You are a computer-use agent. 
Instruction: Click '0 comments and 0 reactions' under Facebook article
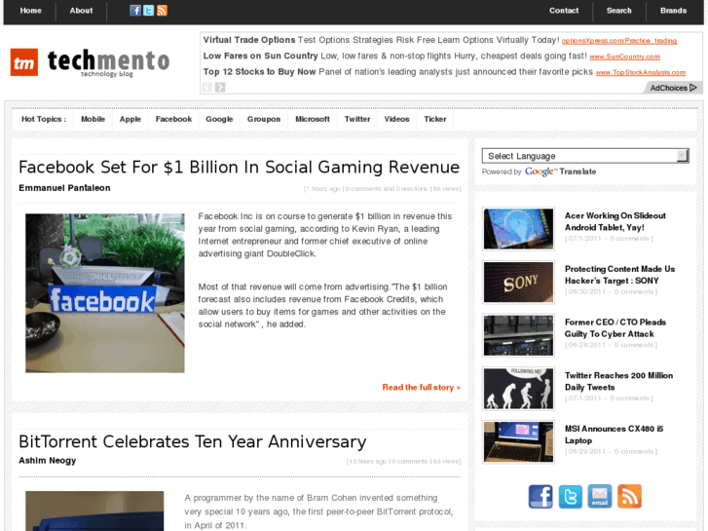click(386, 189)
